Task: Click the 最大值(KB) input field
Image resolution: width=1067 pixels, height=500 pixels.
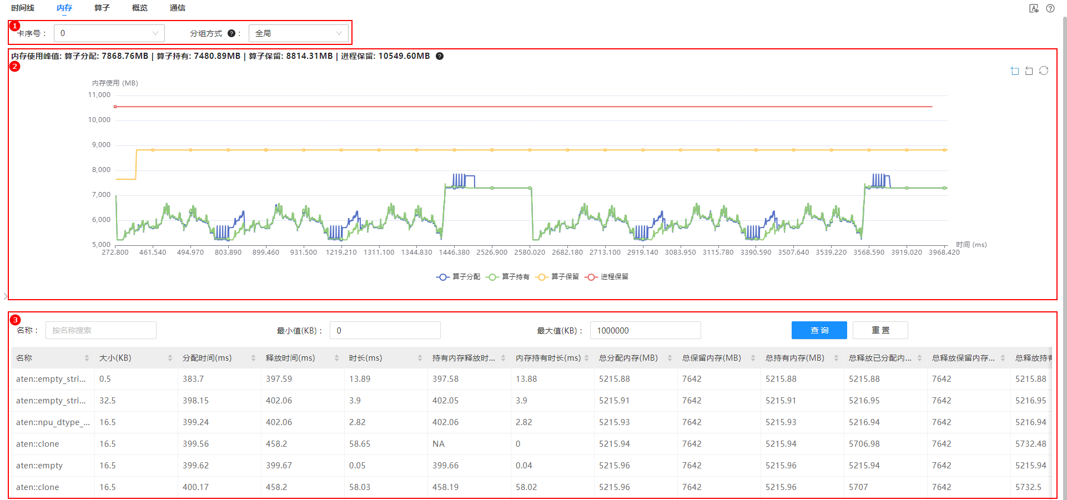Action: [x=646, y=330]
